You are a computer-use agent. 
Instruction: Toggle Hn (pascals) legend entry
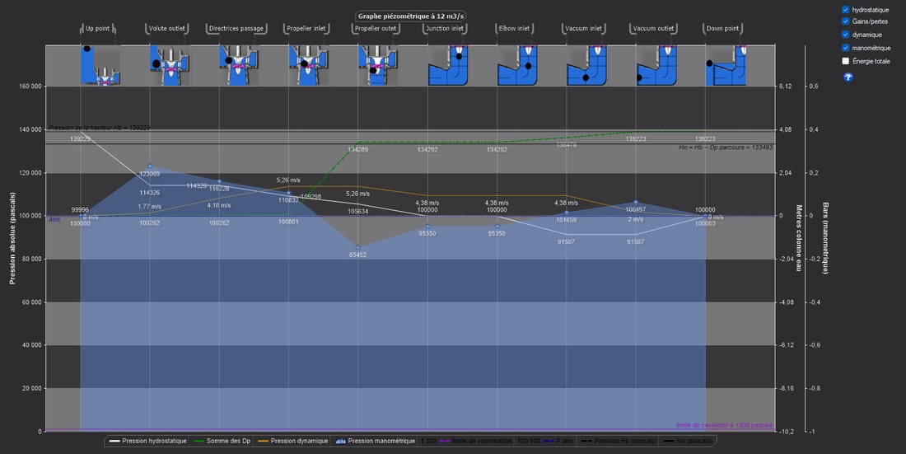coord(689,441)
